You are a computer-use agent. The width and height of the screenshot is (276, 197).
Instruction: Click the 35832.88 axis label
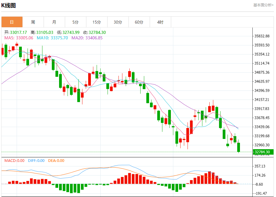(262, 36)
